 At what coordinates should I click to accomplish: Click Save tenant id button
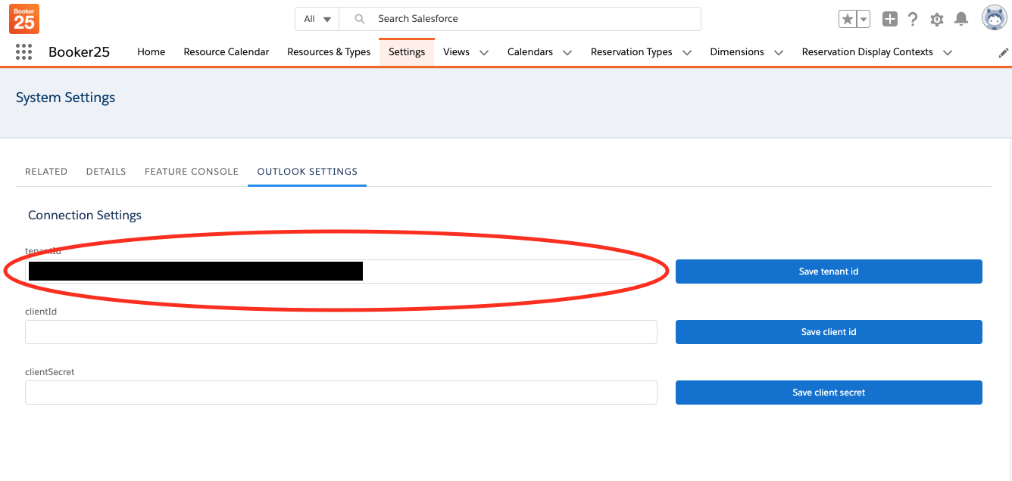829,272
